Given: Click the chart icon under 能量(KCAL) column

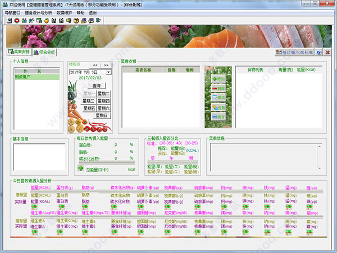Looking at the screenshot, I should (34, 207).
